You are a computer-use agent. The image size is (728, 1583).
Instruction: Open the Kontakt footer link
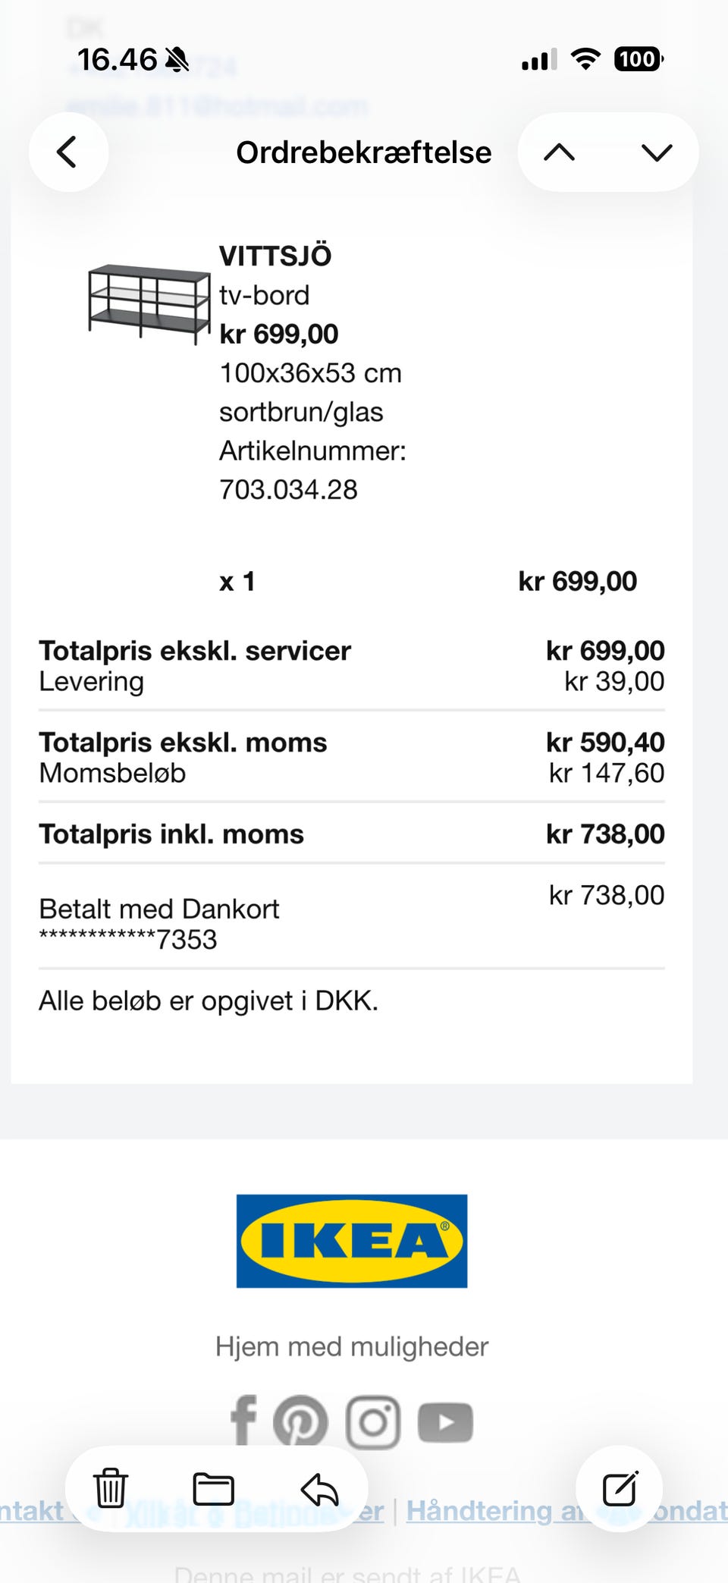pos(32,1511)
